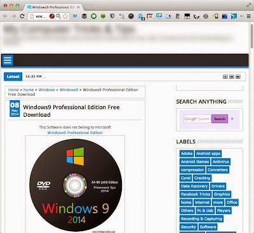Select the Players label

click(224, 211)
